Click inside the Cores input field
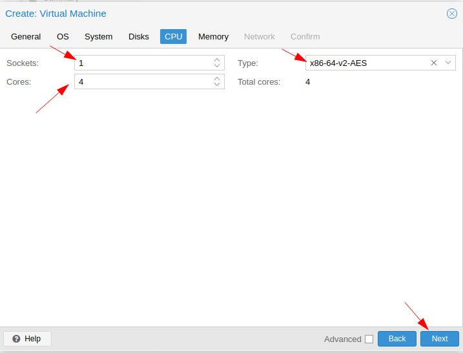Viewport: 463px width, 353px height. (143, 81)
